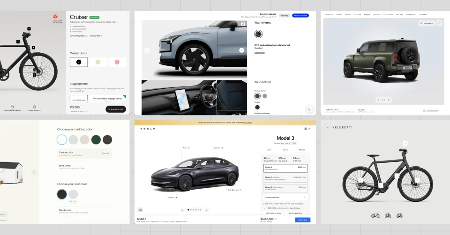Switch to Cash payment tab

point(269,150)
